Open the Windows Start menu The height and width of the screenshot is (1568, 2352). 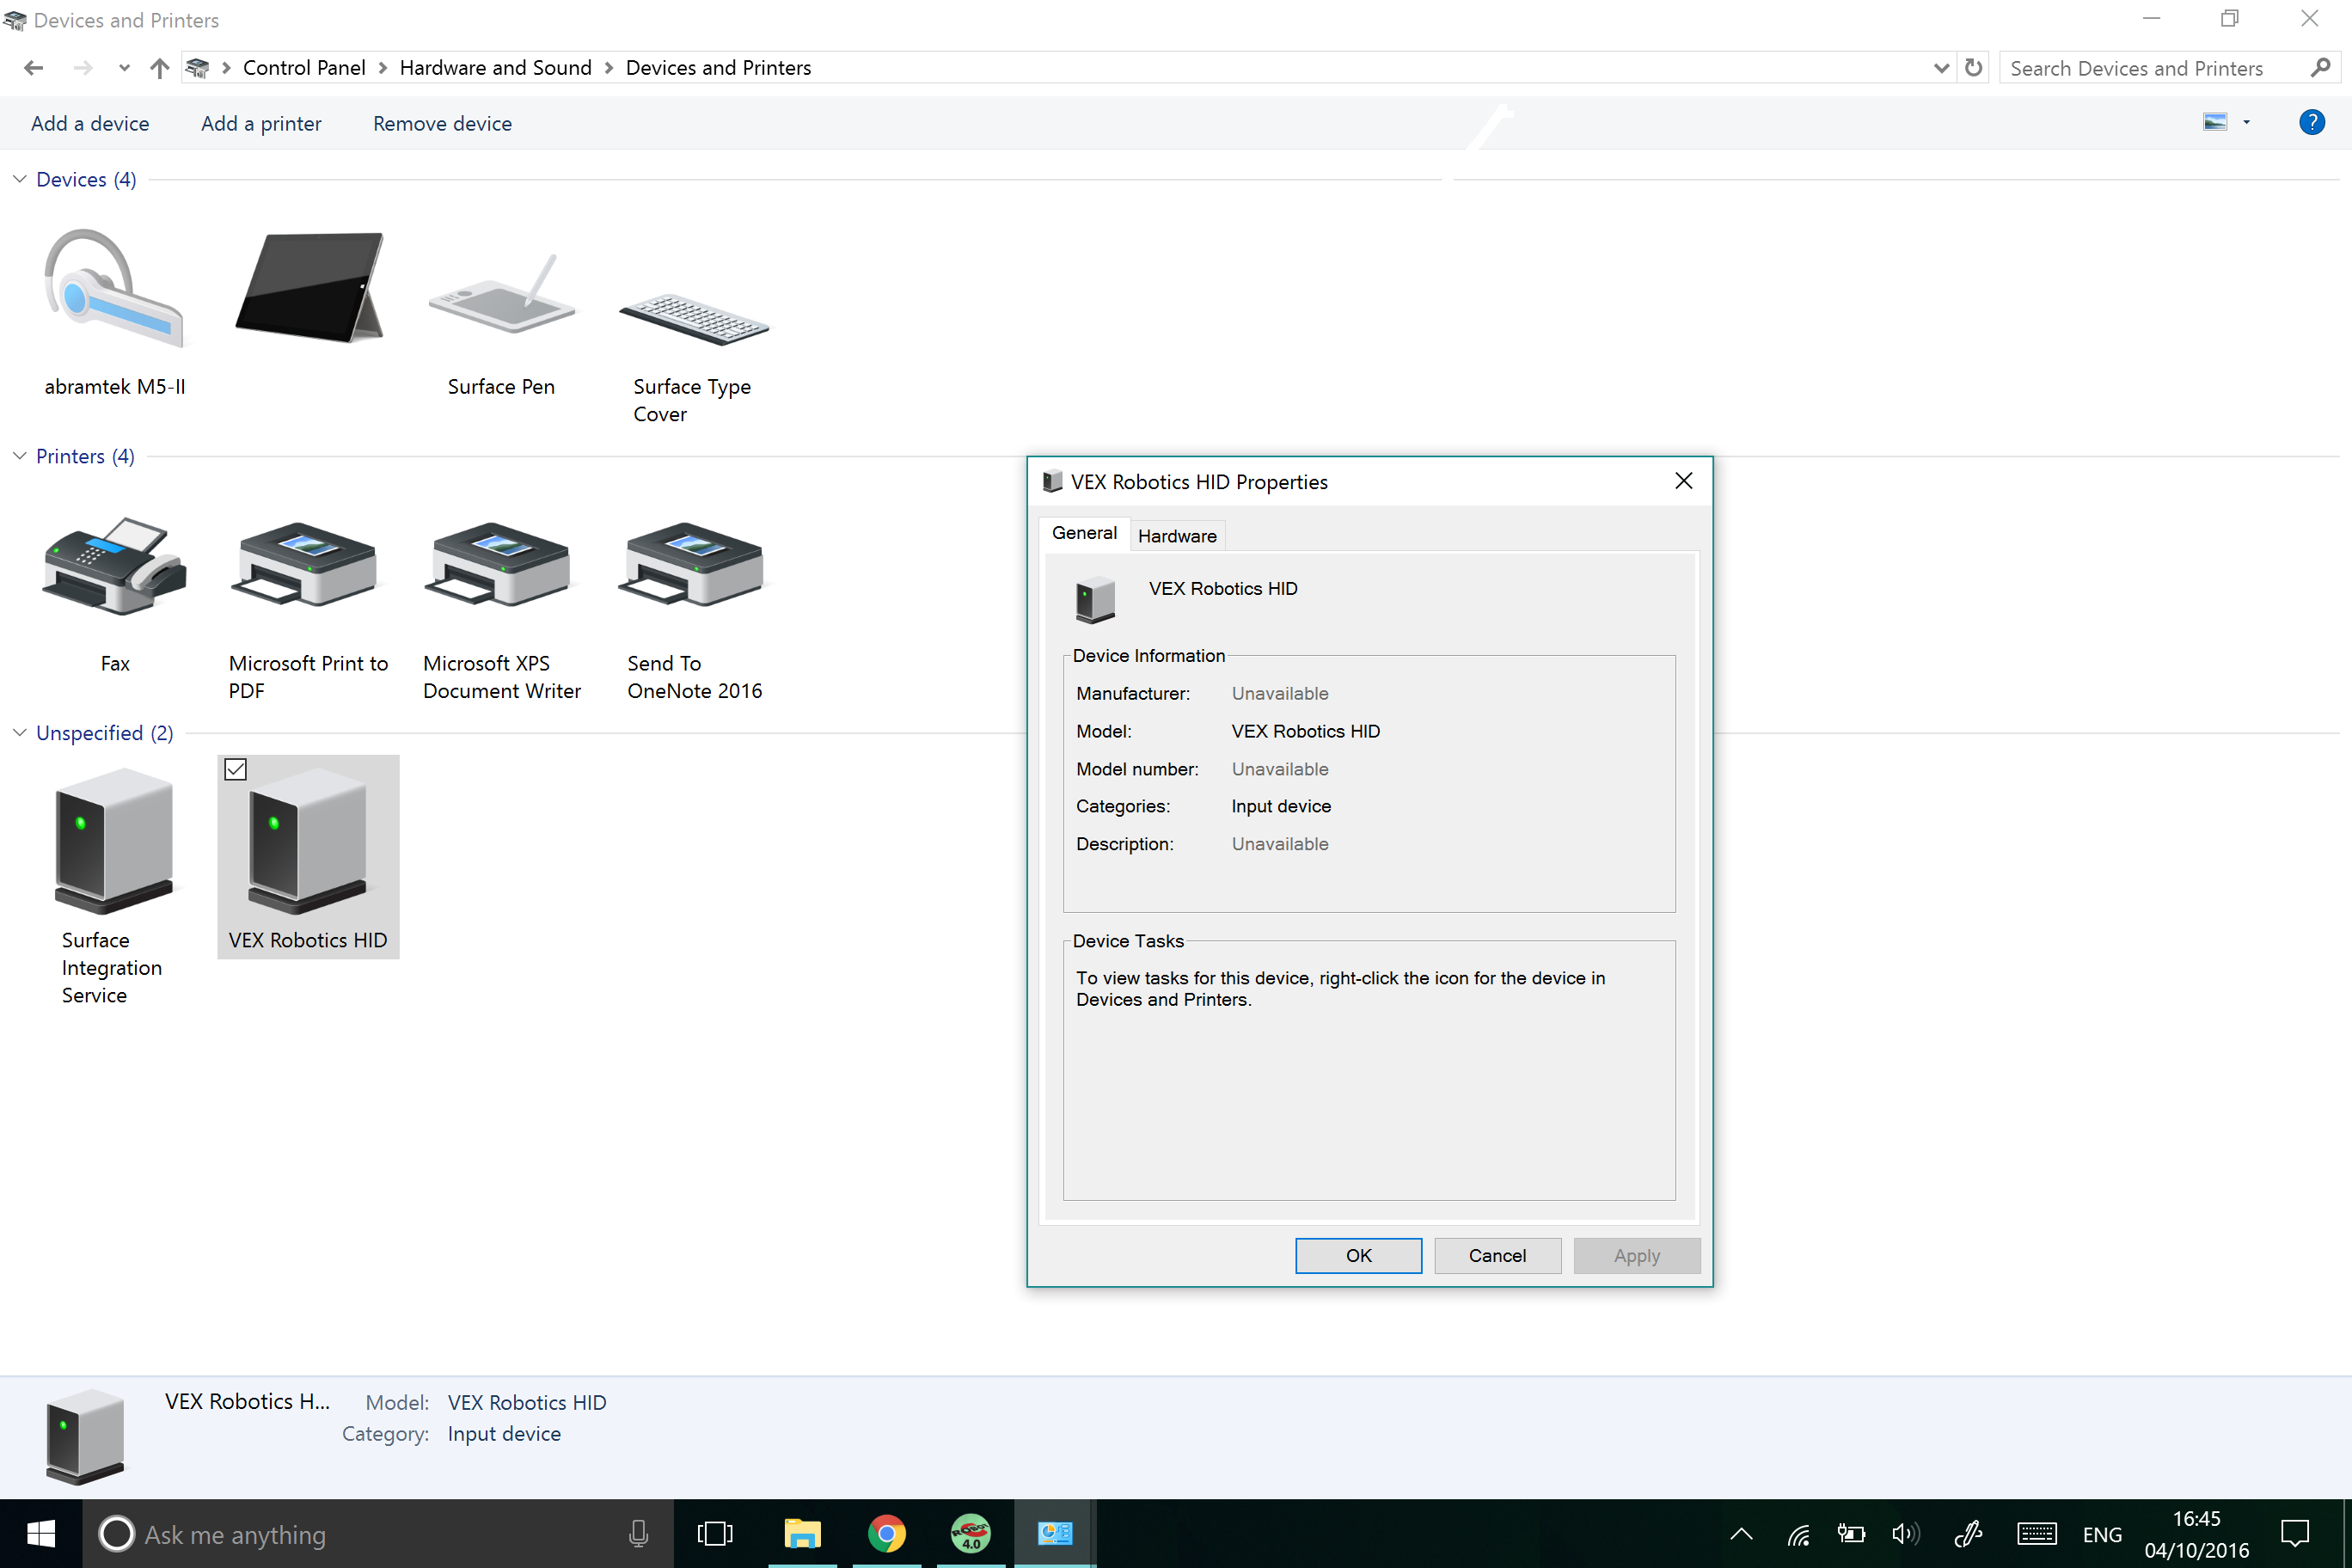[41, 1533]
